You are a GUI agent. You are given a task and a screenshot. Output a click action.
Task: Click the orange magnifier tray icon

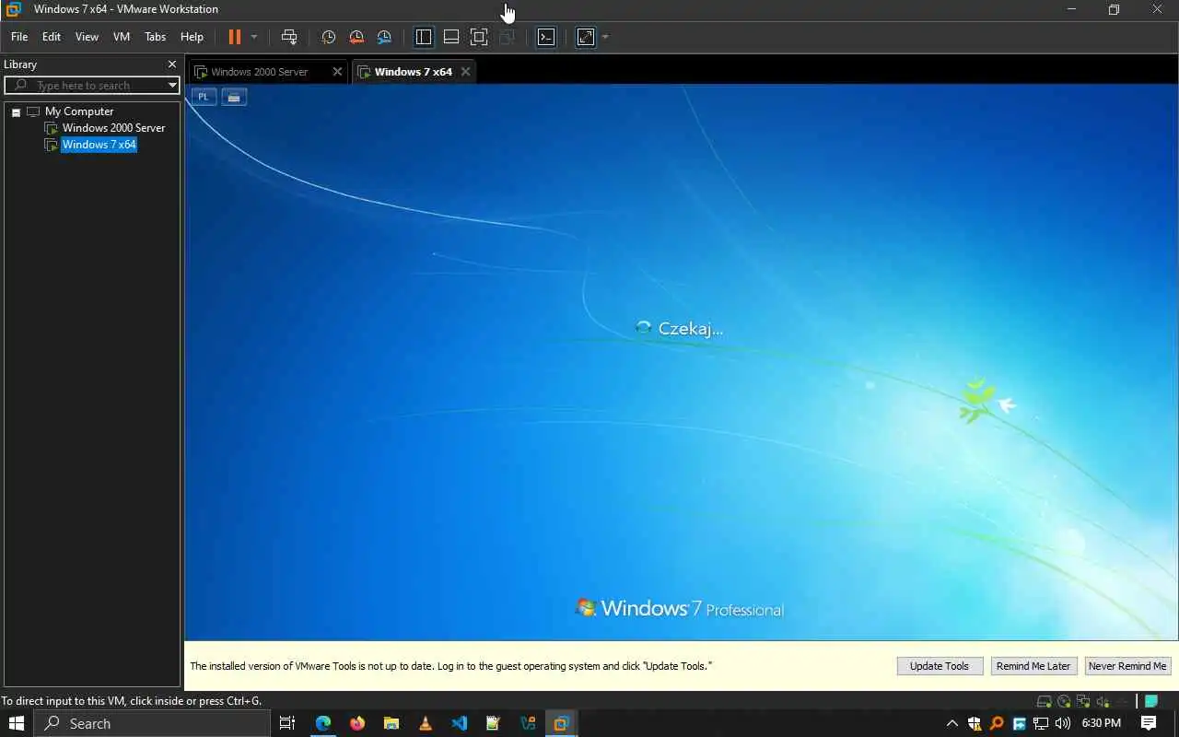(x=997, y=723)
